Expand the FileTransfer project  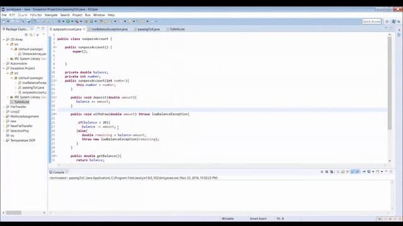click(4, 107)
